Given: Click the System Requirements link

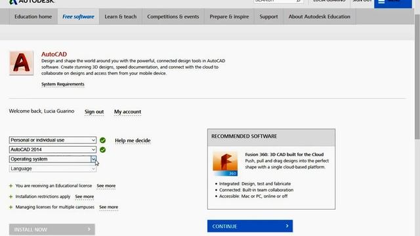Looking at the screenshot, I should tap(63, 85).
